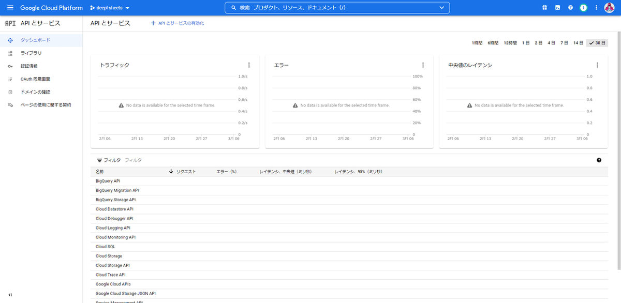Image resolution: width=621 pixels, height=303 pixels.
Task: Click the dashboard icon in sidebar
Action: (x=10, y=40)
